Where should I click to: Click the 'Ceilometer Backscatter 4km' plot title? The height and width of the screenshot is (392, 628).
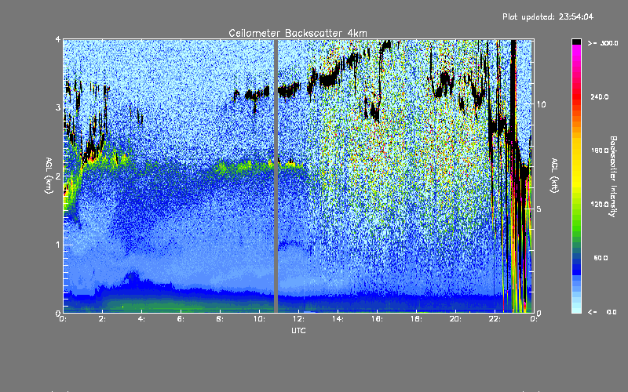coord(298,33)
